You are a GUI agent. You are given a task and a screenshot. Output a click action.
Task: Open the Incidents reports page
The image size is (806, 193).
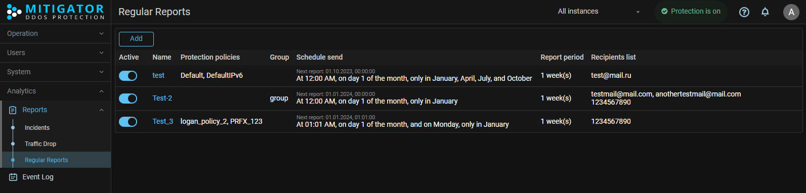[x=37, y=128]
